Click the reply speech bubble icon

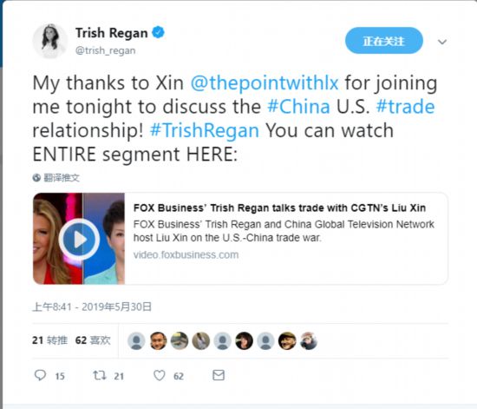tap(40, 375)
